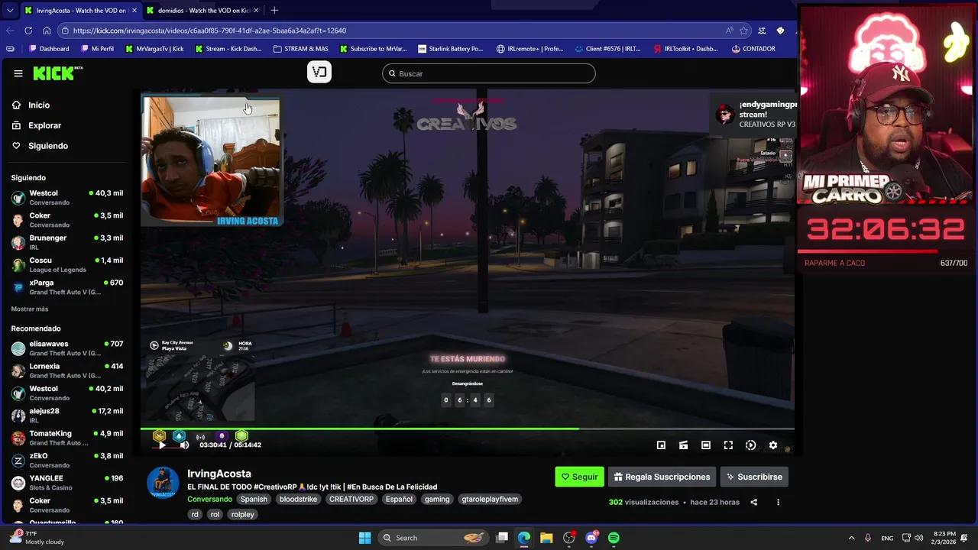The width and height of the screenshot is (978, 550).
Task: Open taskbar volume control
Action: 919,538
